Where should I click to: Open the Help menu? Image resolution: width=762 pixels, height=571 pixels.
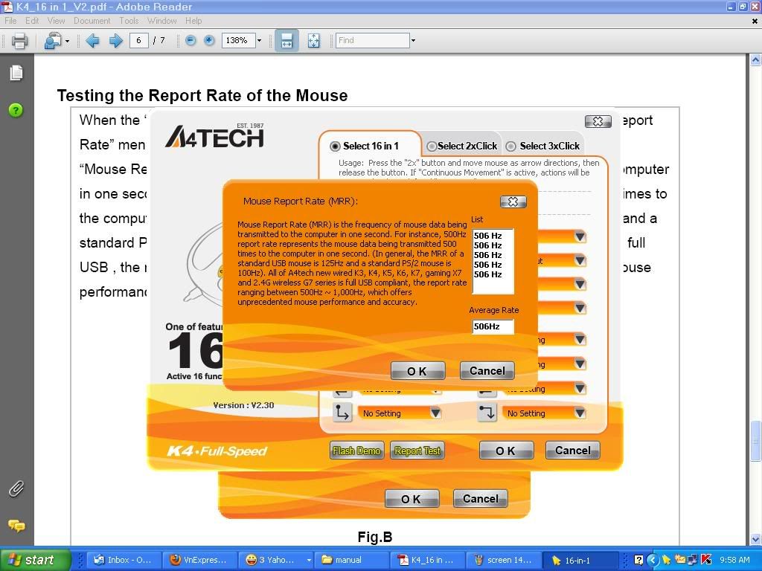pos(193,21)
